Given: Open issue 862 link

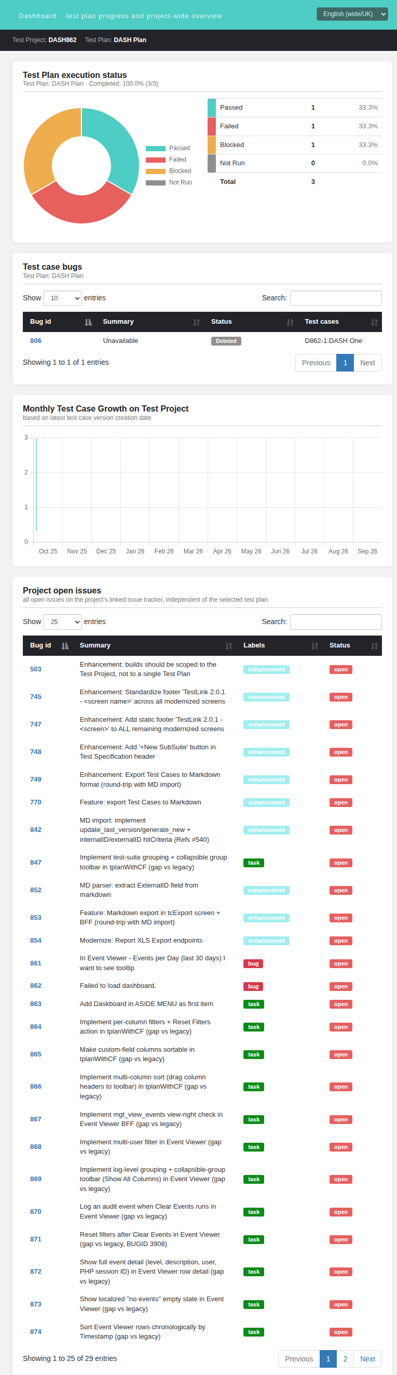Looking at the screenshot, I should [x=36, y=985].
